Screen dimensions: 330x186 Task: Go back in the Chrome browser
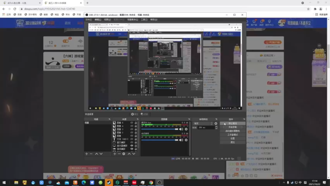point(4,9)
